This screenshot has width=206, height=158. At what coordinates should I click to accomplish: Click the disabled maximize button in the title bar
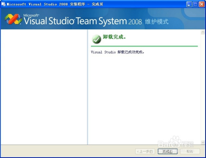coord(195,4)
